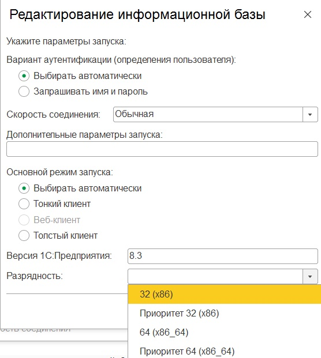Click the Версия 1С:Предприятия label
Viewport: 321px width, 358px height.
[59, 256]
